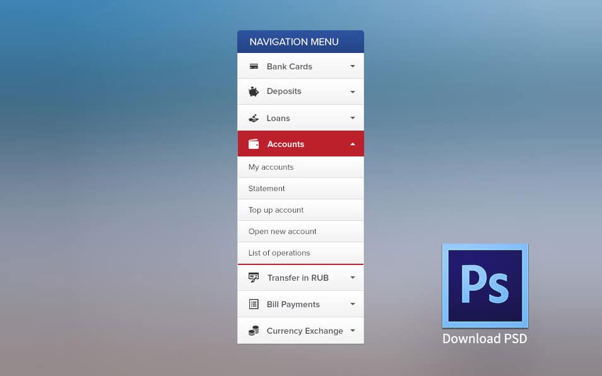602x376 pixels.
Task: Click the Transfer in RUB money icon
Action: [254, 277]
